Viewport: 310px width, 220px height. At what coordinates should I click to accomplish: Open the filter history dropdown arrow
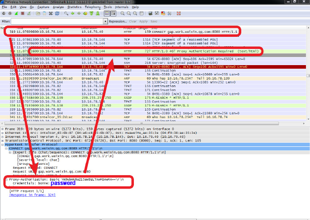[106, 22]
